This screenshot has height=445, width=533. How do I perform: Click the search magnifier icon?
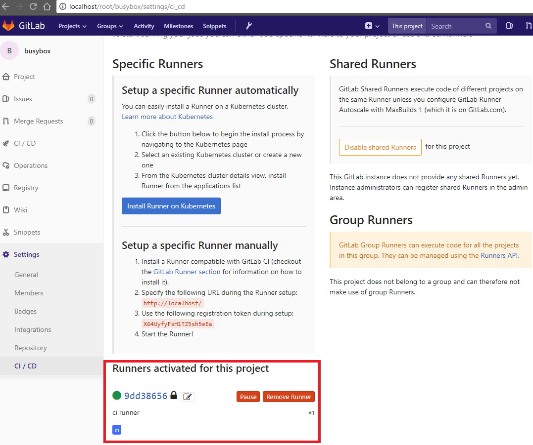488,26
